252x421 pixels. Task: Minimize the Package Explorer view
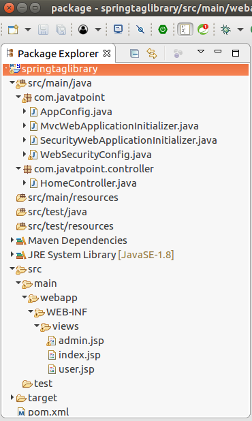(x=218, y=51)
